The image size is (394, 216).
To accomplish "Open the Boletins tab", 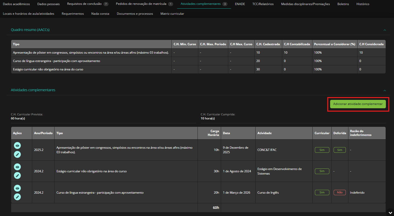I will click(343, 4).
